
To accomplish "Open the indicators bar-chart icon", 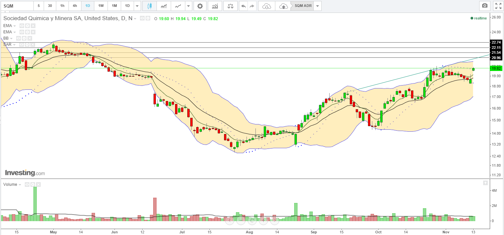I will pyautogui.click(x=215, y=6).
